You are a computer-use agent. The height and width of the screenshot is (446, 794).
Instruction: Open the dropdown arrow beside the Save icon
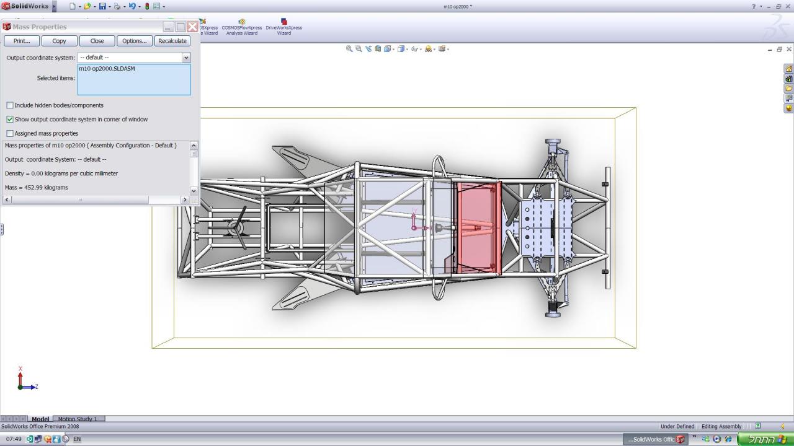(x=109, y=7)
